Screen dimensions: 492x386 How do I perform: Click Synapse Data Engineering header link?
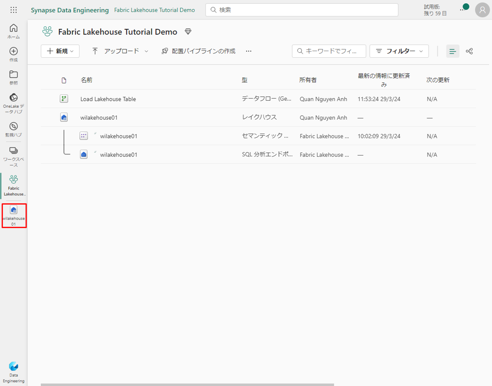click(70, 10)
